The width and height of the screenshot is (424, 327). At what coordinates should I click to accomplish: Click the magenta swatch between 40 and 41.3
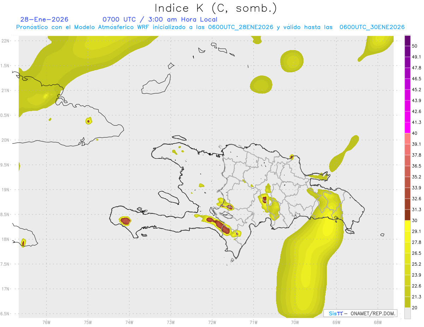[x=408, y=128]
